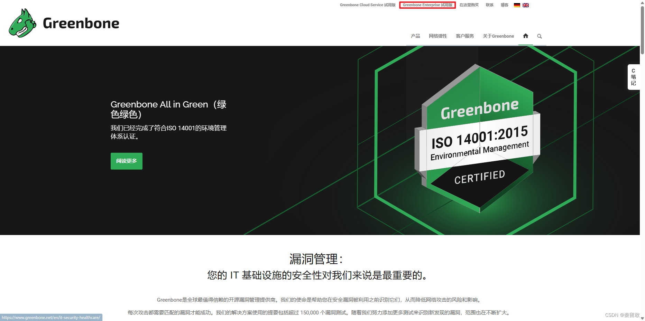Click the Greenbone dragon logo icon
Viewport: 645px width, 321px height.
click(22, 23)
